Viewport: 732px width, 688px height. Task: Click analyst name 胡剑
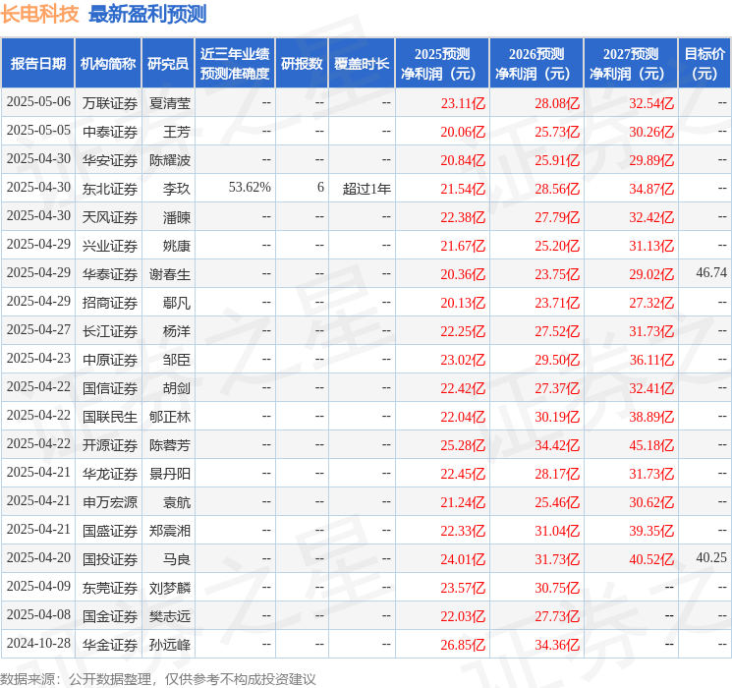point(177,387)
